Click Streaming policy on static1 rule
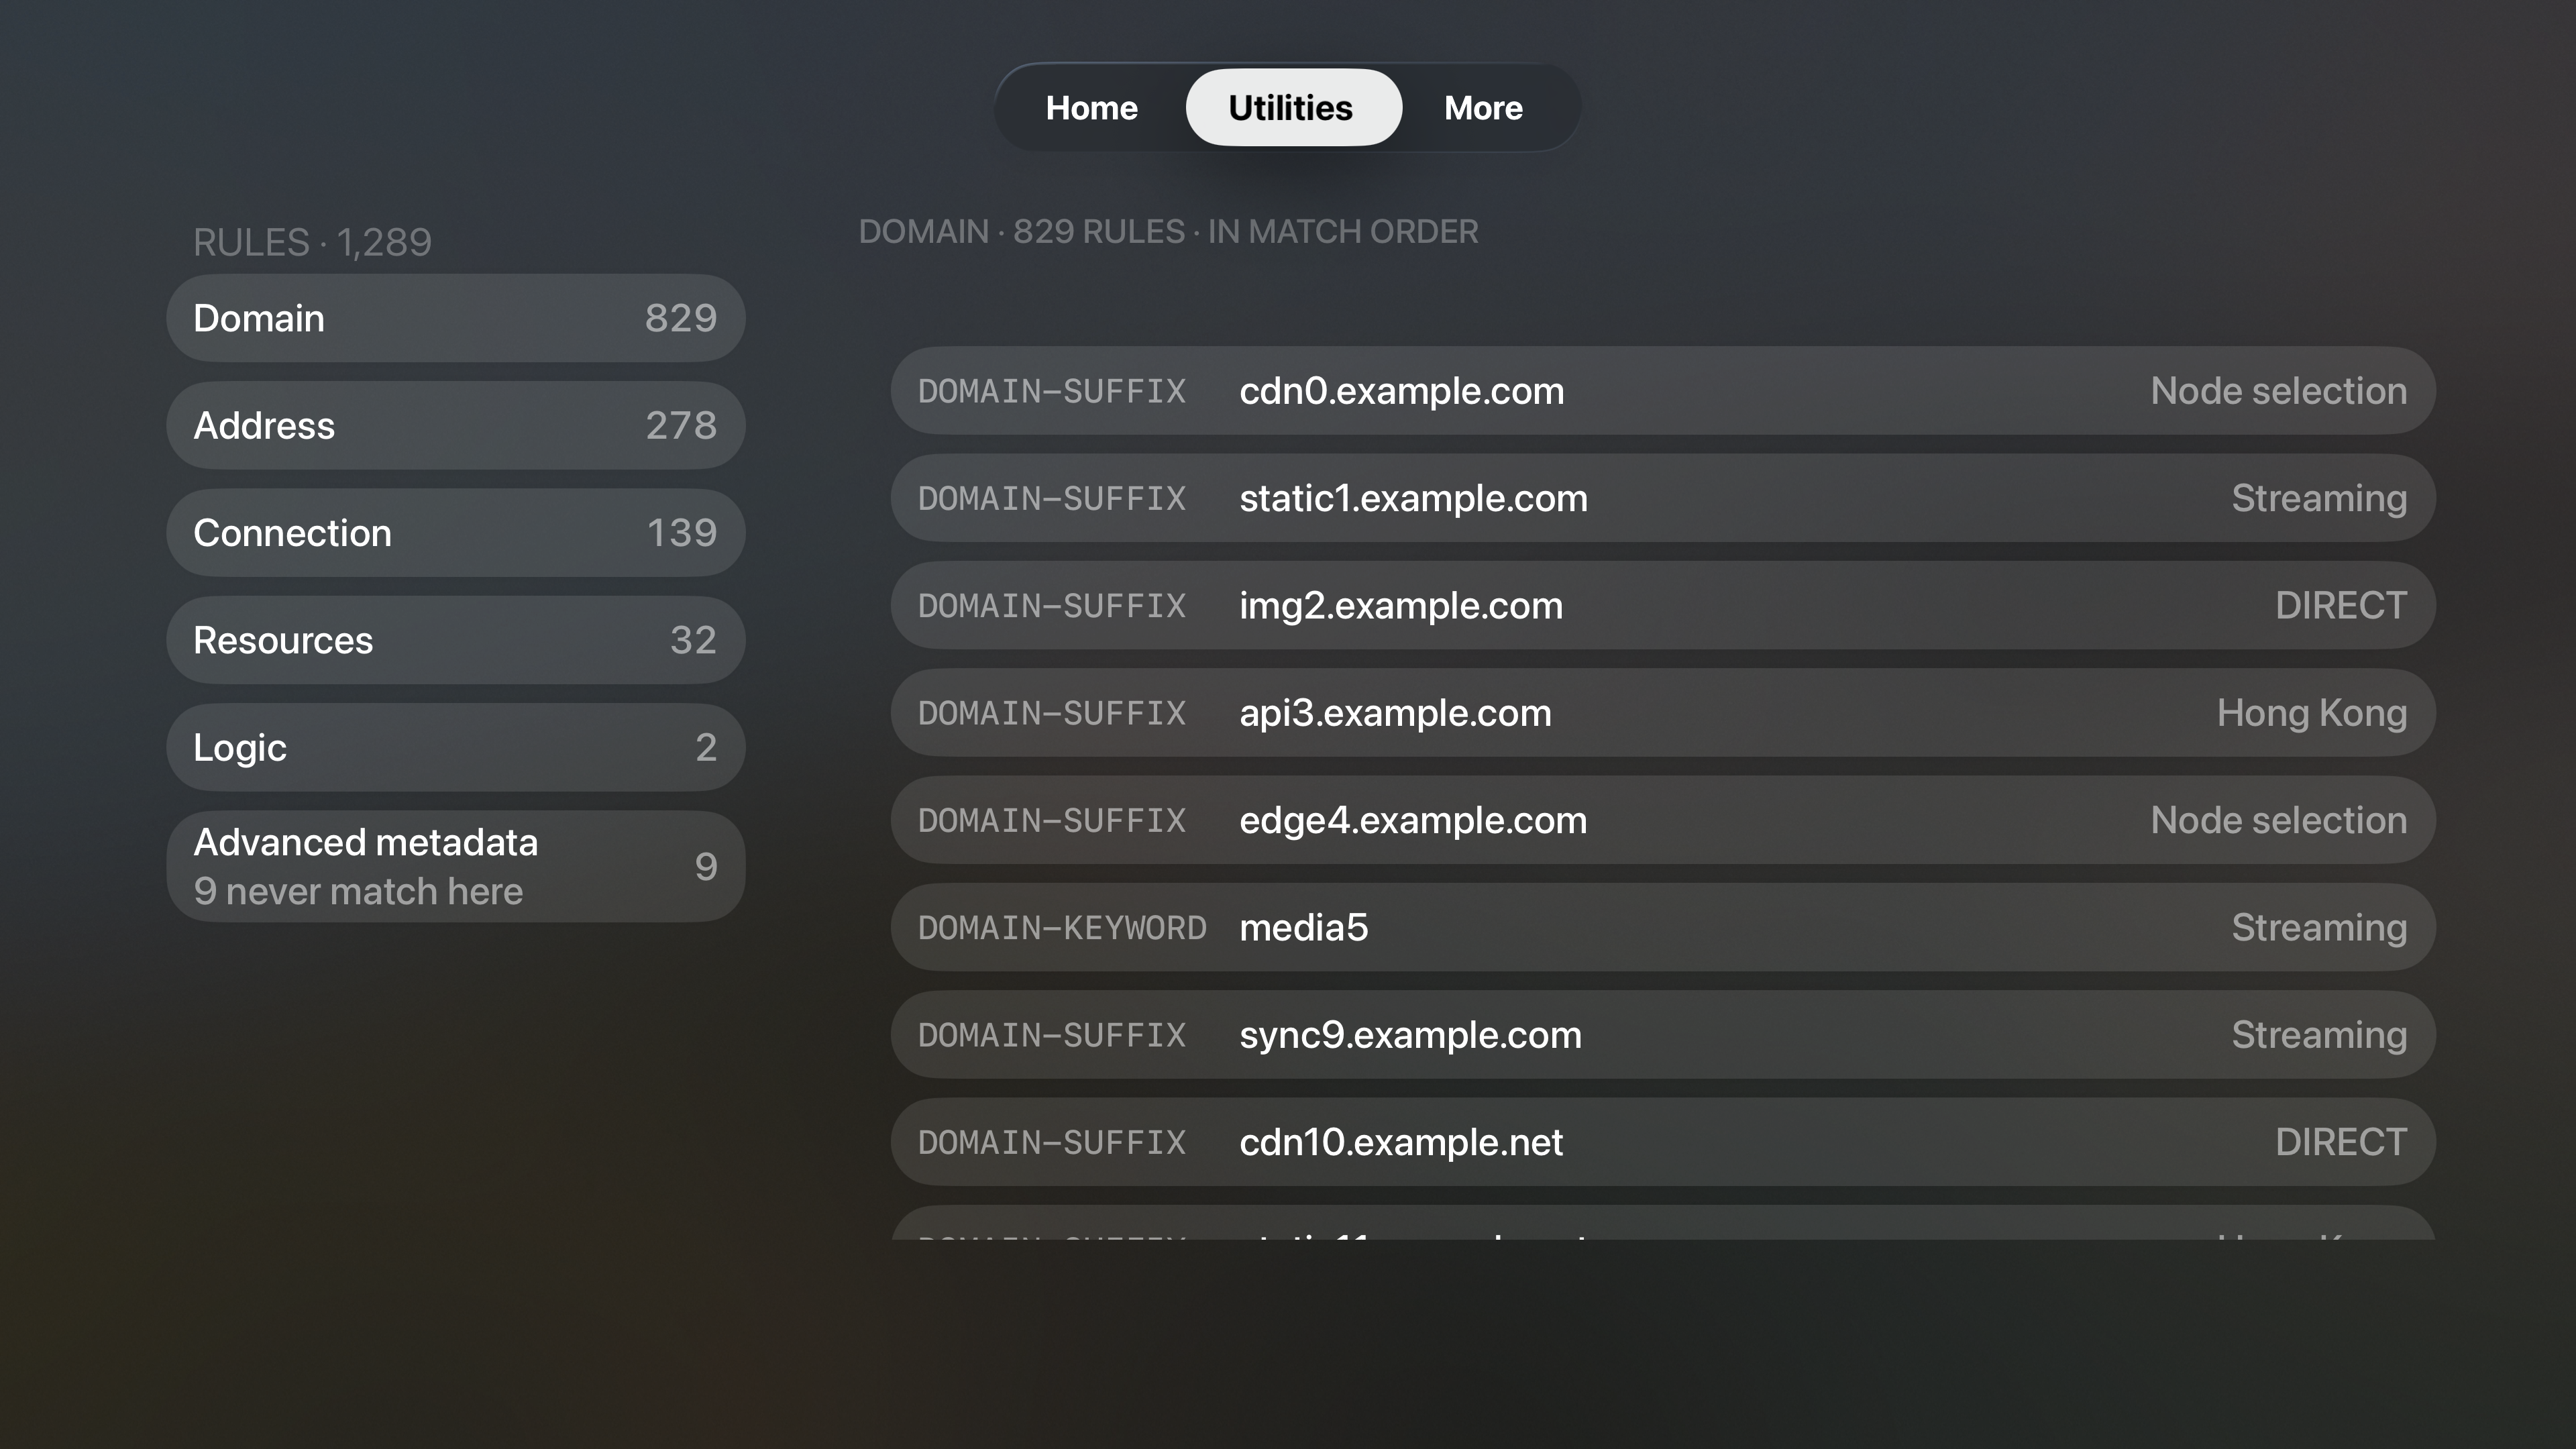 pos(2319,498)
